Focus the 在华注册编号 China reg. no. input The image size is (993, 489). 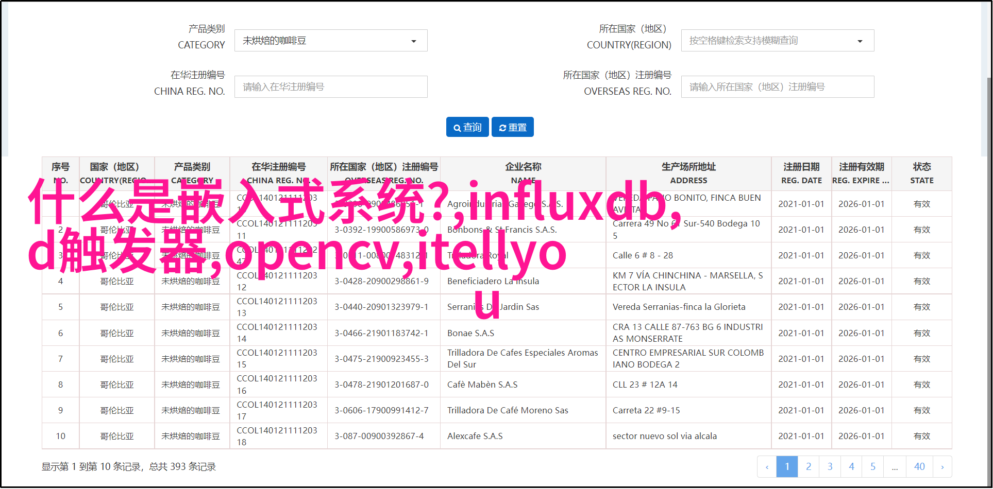331,87
